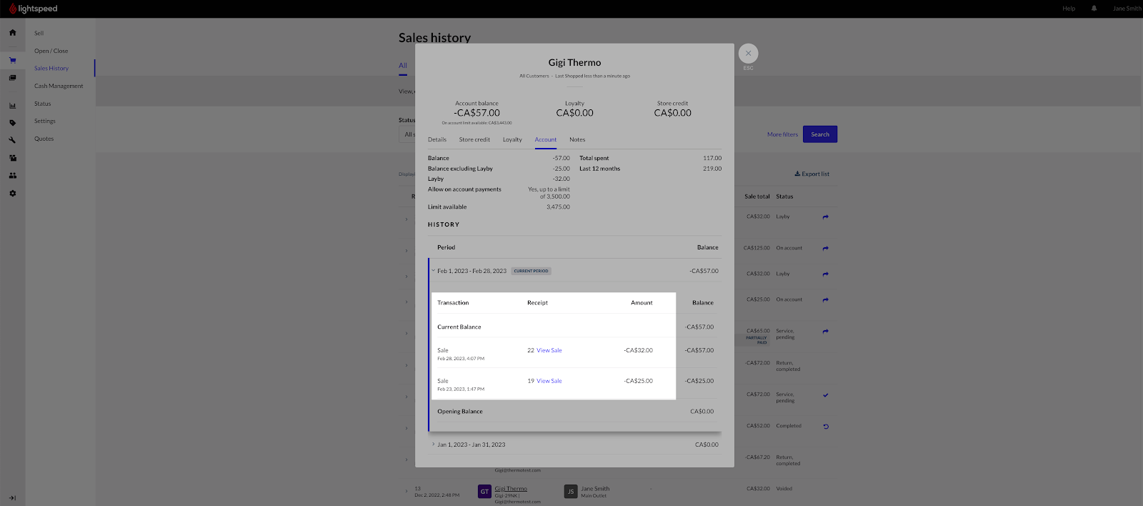Open Settings in the side menu
This screenshot has width=1143, height=506.
45,121
